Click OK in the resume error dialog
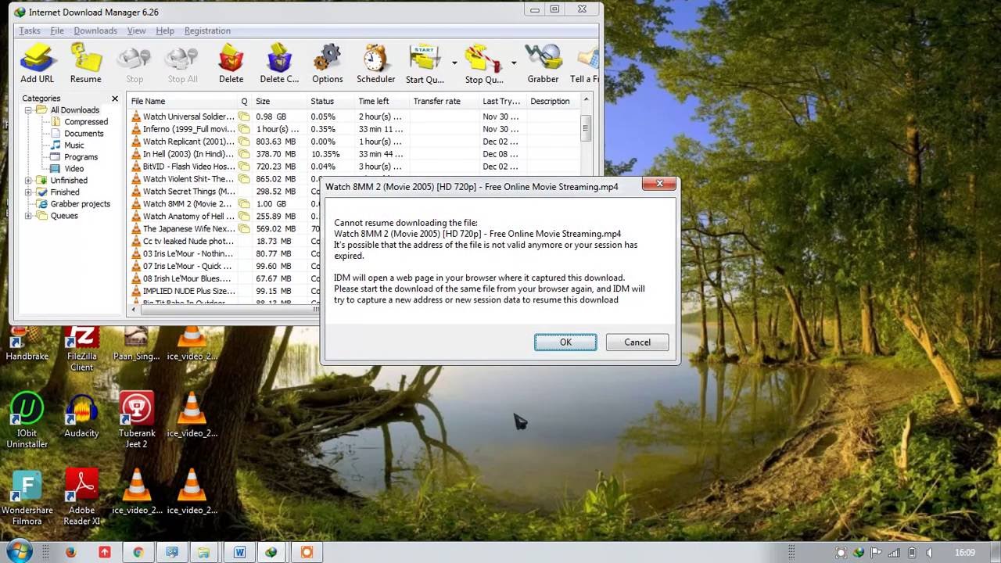 [x=565, y=342]
